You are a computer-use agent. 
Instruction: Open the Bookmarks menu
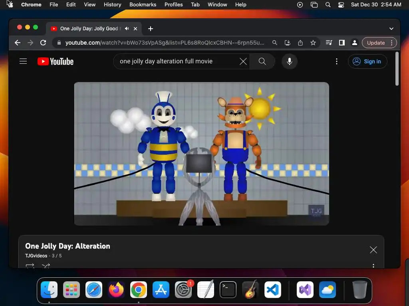143,5
